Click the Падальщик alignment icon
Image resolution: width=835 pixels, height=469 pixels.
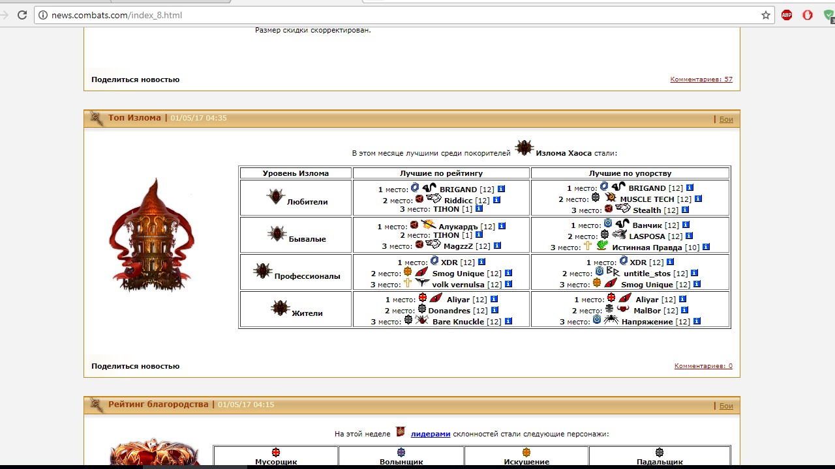point(660,452)
